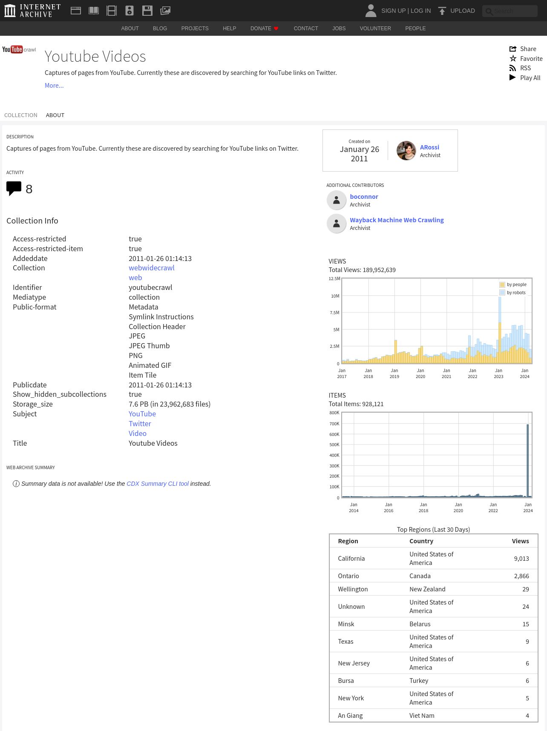Open the Audio (speaker) media icon
Viewport: 547px width, 731px height.
(x=130, y=11)
